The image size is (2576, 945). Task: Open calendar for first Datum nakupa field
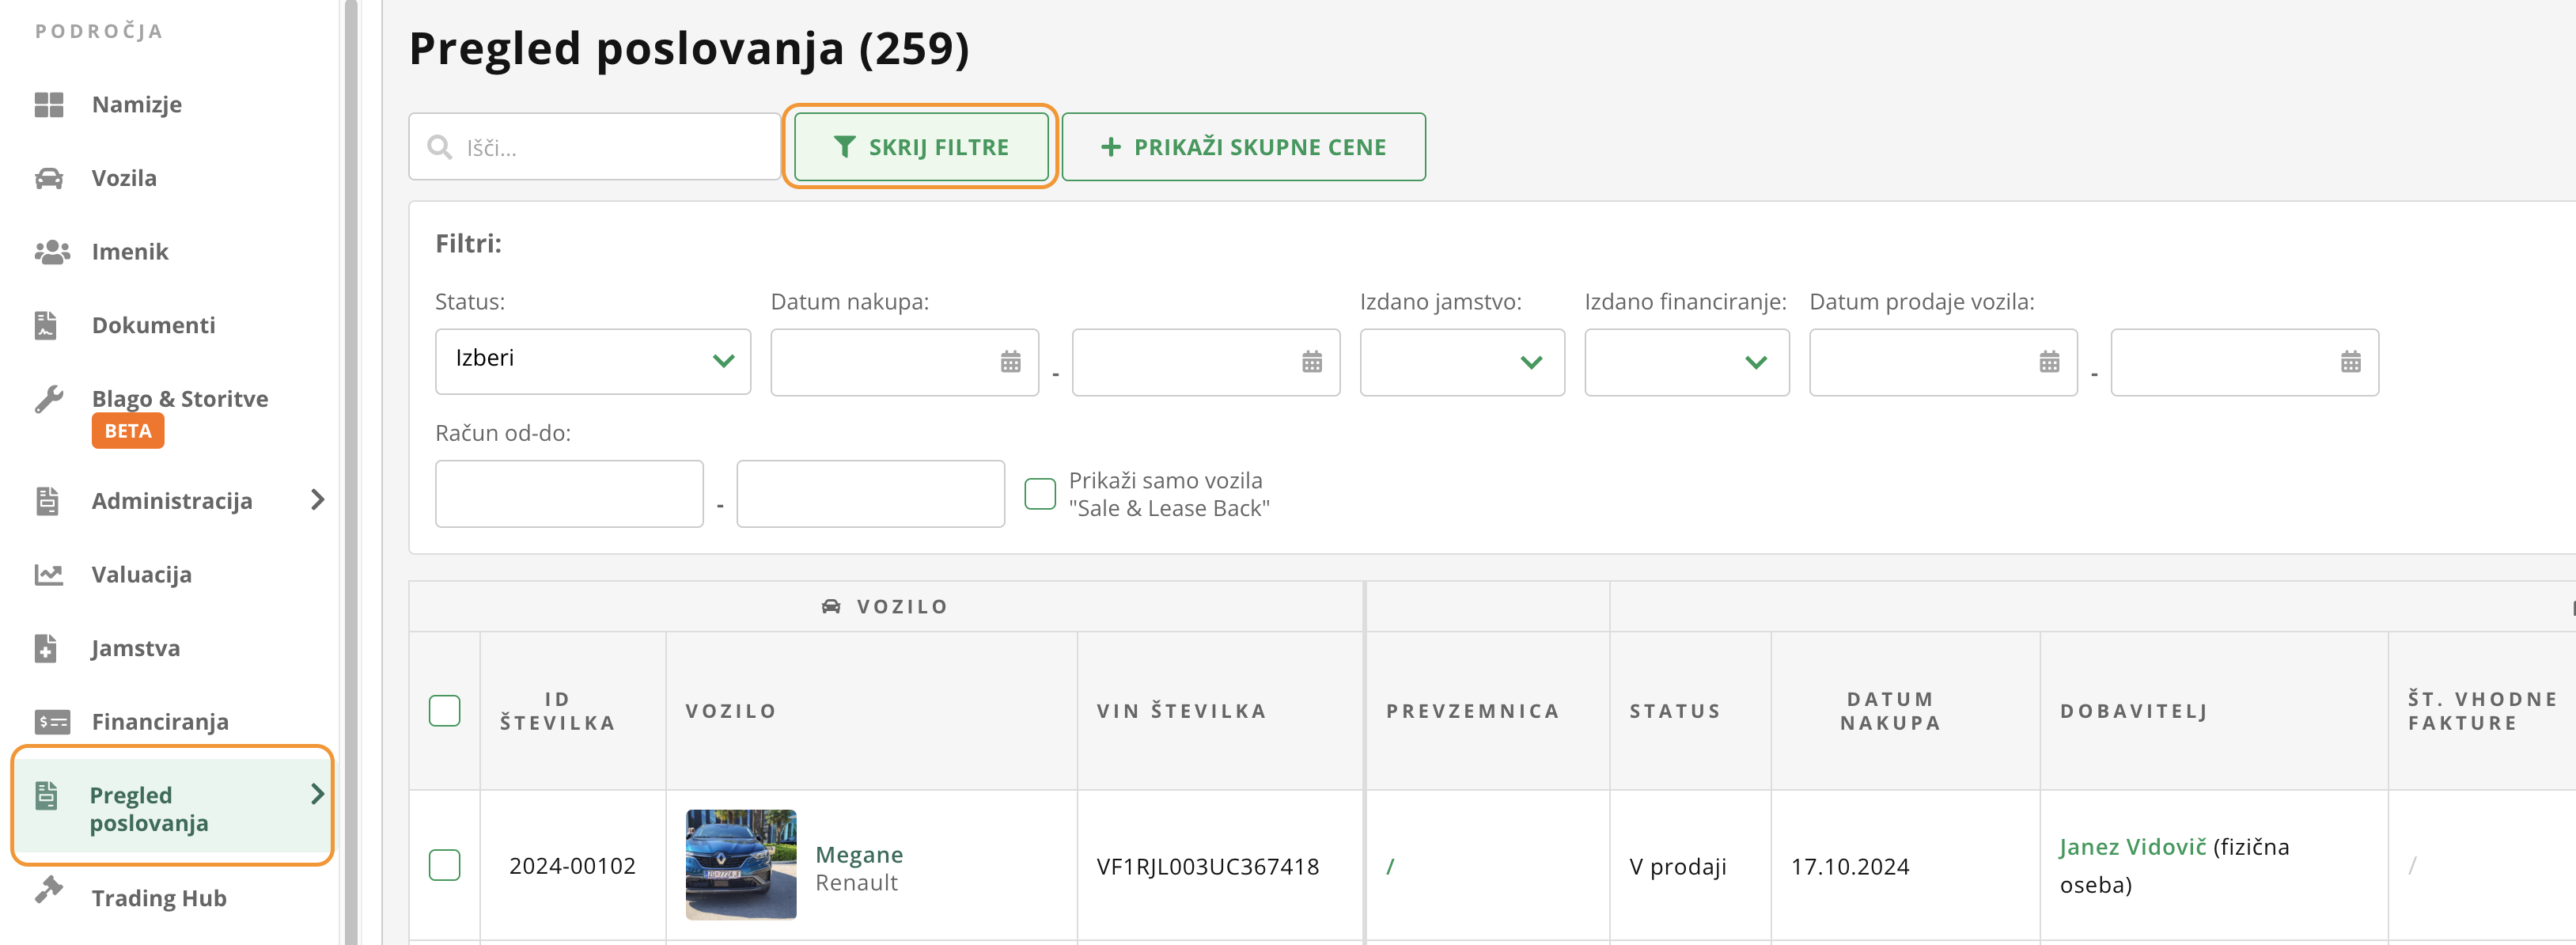1010,362
